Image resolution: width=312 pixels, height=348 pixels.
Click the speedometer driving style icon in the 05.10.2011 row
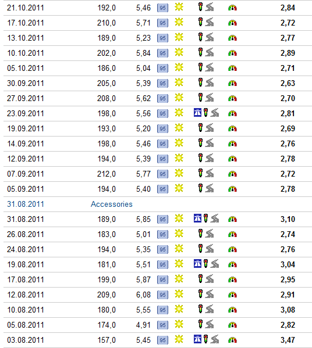232,68
